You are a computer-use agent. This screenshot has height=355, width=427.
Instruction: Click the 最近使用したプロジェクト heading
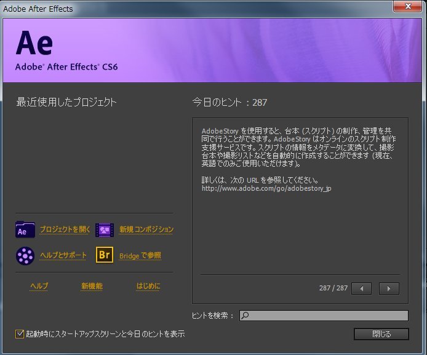tap(66, 102)
